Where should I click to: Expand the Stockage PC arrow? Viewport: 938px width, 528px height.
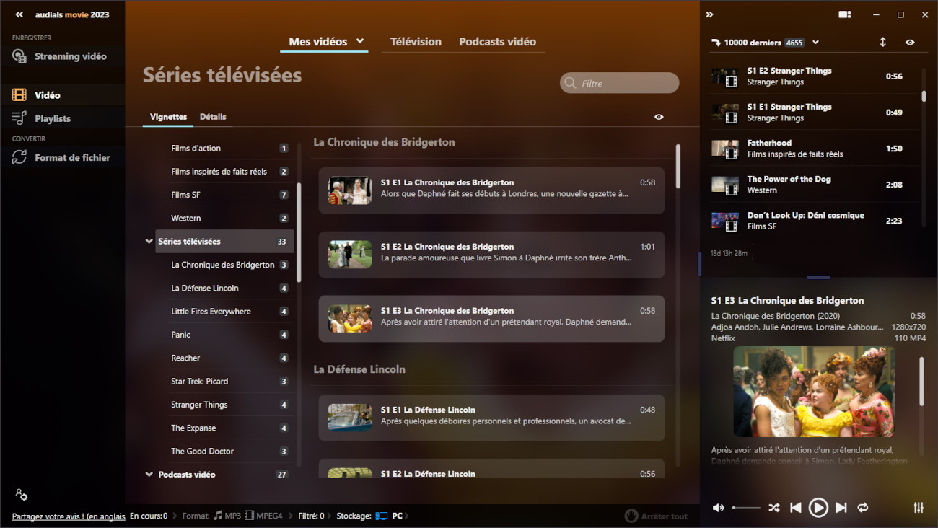[x=408, y=516]
